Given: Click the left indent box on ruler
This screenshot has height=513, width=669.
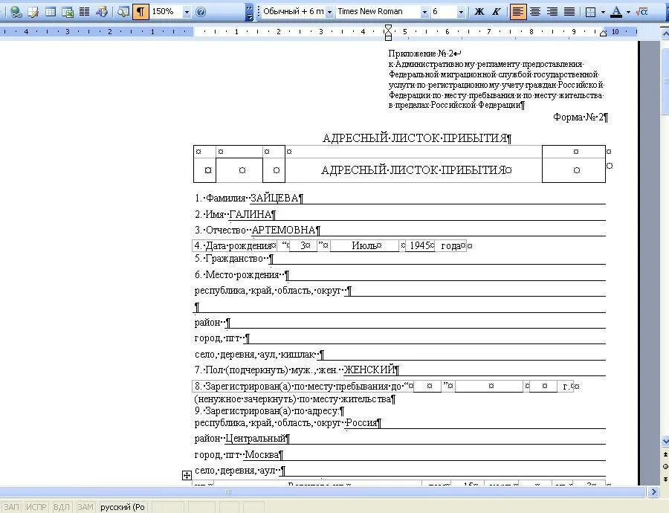Looking at the screenshot, I should pyautogui.click(x=388, y=38).
